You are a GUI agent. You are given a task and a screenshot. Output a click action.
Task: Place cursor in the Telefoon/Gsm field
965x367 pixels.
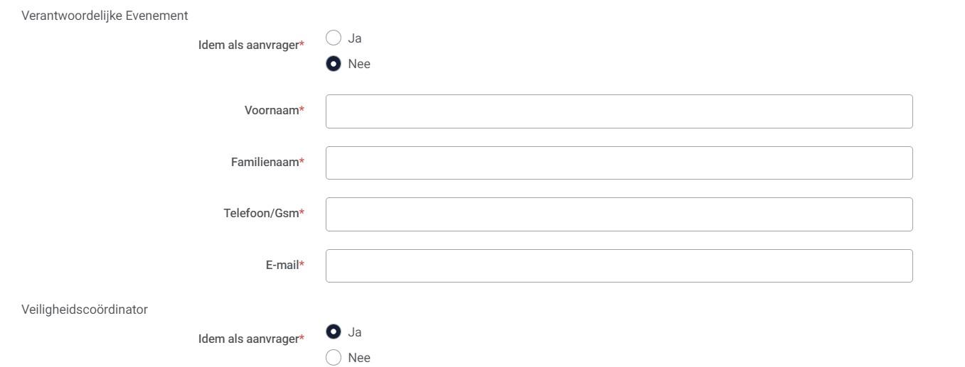pos(619,214)
